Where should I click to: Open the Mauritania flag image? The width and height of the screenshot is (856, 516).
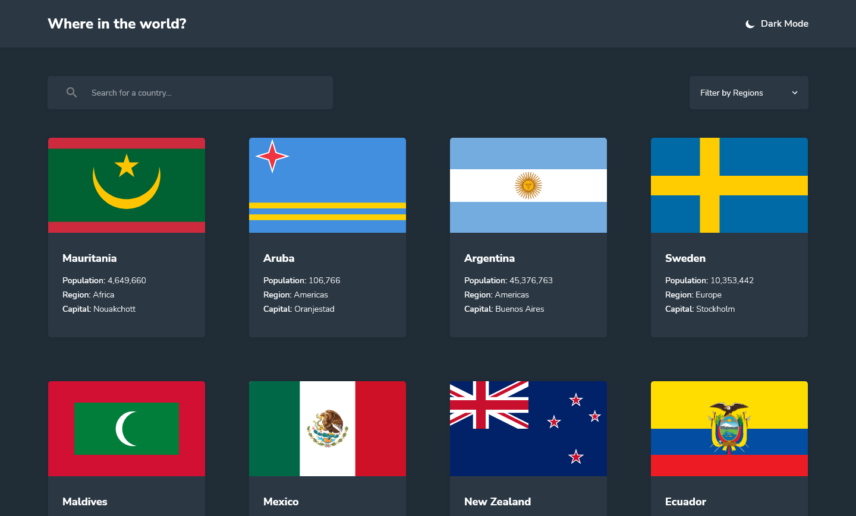pos(127,185)
